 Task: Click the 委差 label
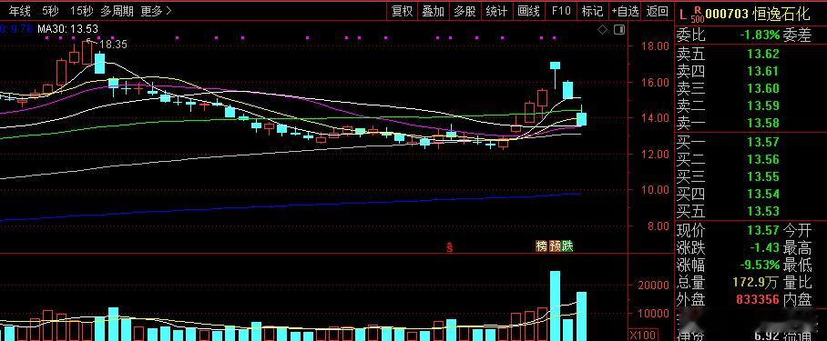(x=797, y=35)
